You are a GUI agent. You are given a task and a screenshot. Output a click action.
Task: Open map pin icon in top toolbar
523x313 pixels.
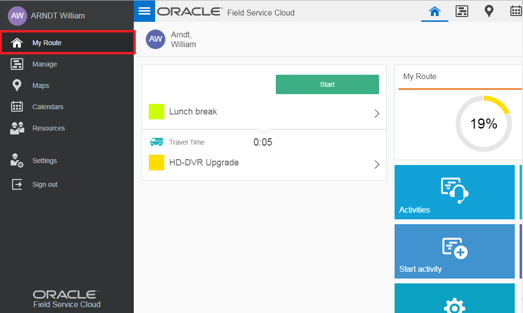(489, 11)
